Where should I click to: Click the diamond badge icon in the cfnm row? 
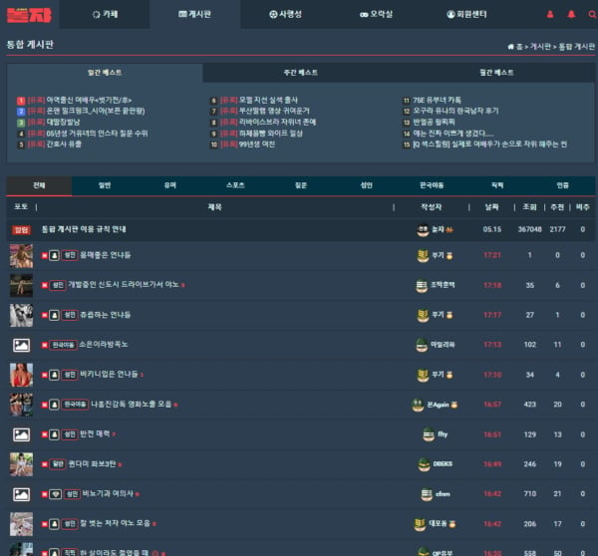tap(56, 494)
